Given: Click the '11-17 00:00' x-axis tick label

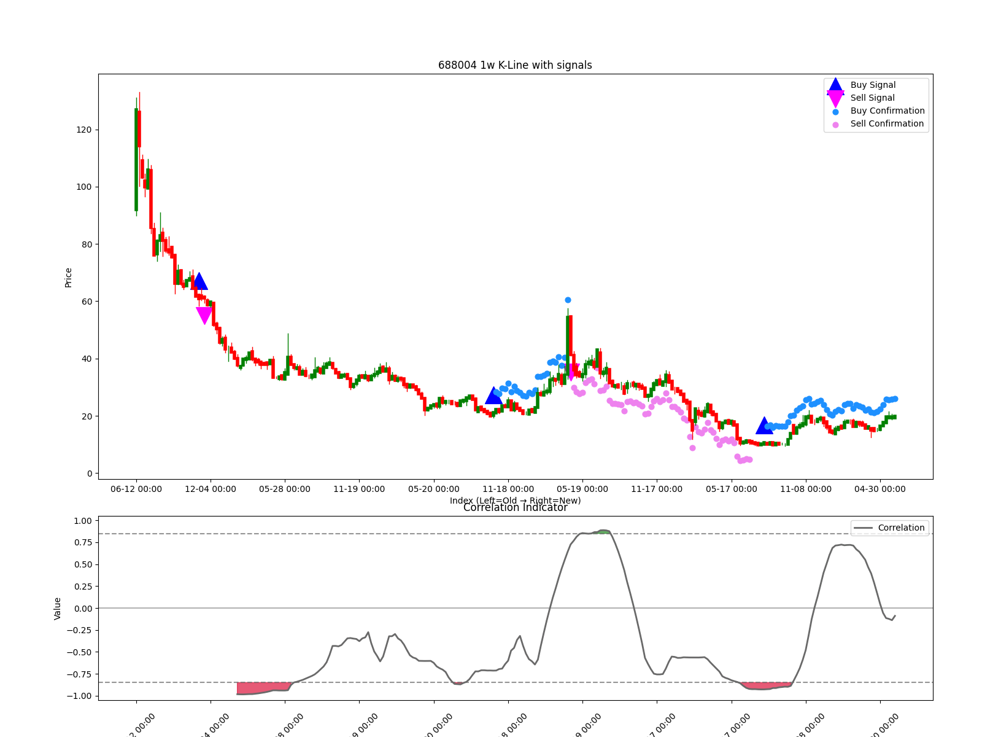Looking at the screenshot, I should tap(657, 489).
